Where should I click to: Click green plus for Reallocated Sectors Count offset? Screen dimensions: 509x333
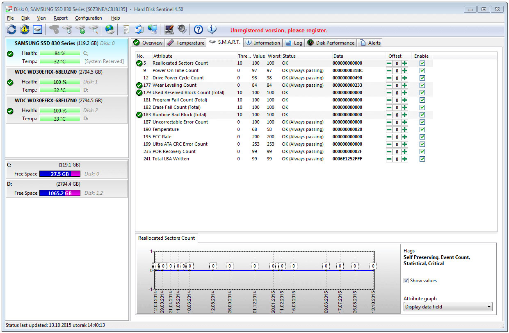(404, 63)
